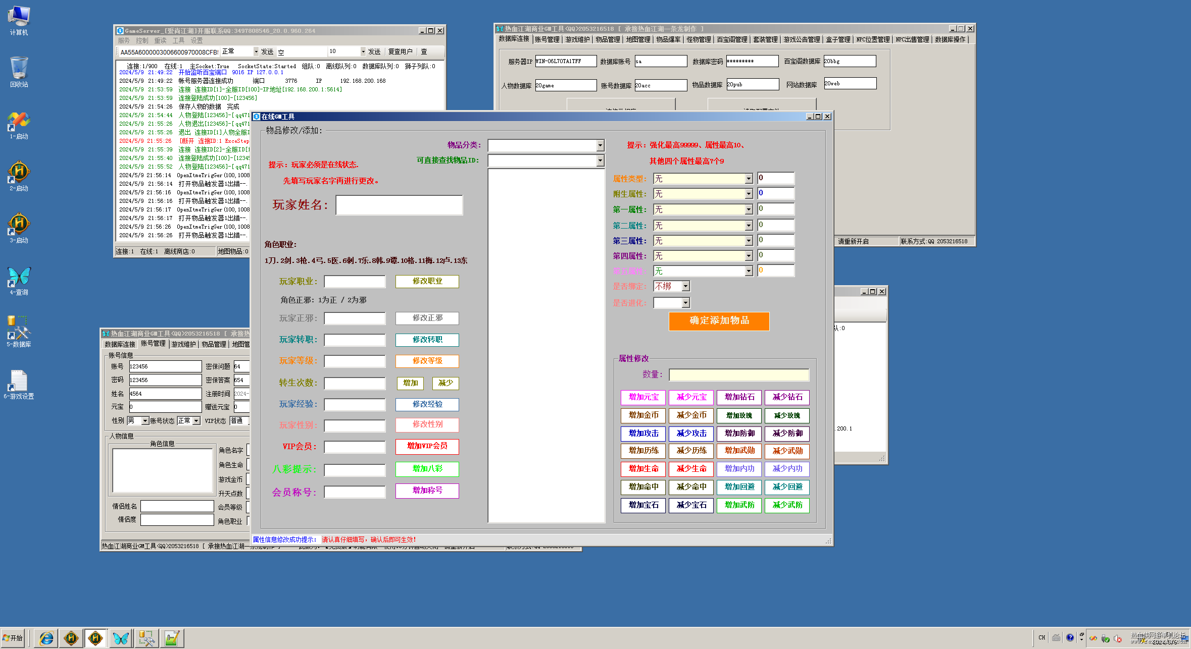Select the 1-启动 desktop shortcut
This screenshot has width=1191, height=649.
pyautogui.click(x=19, y=125)
